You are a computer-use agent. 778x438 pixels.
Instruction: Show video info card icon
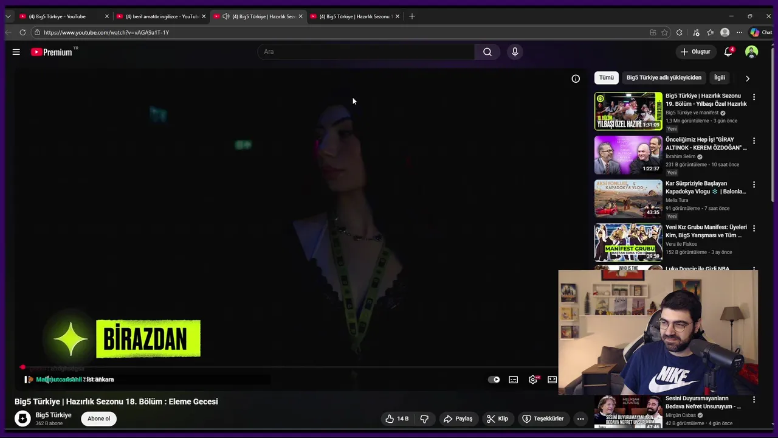(576, 78)
